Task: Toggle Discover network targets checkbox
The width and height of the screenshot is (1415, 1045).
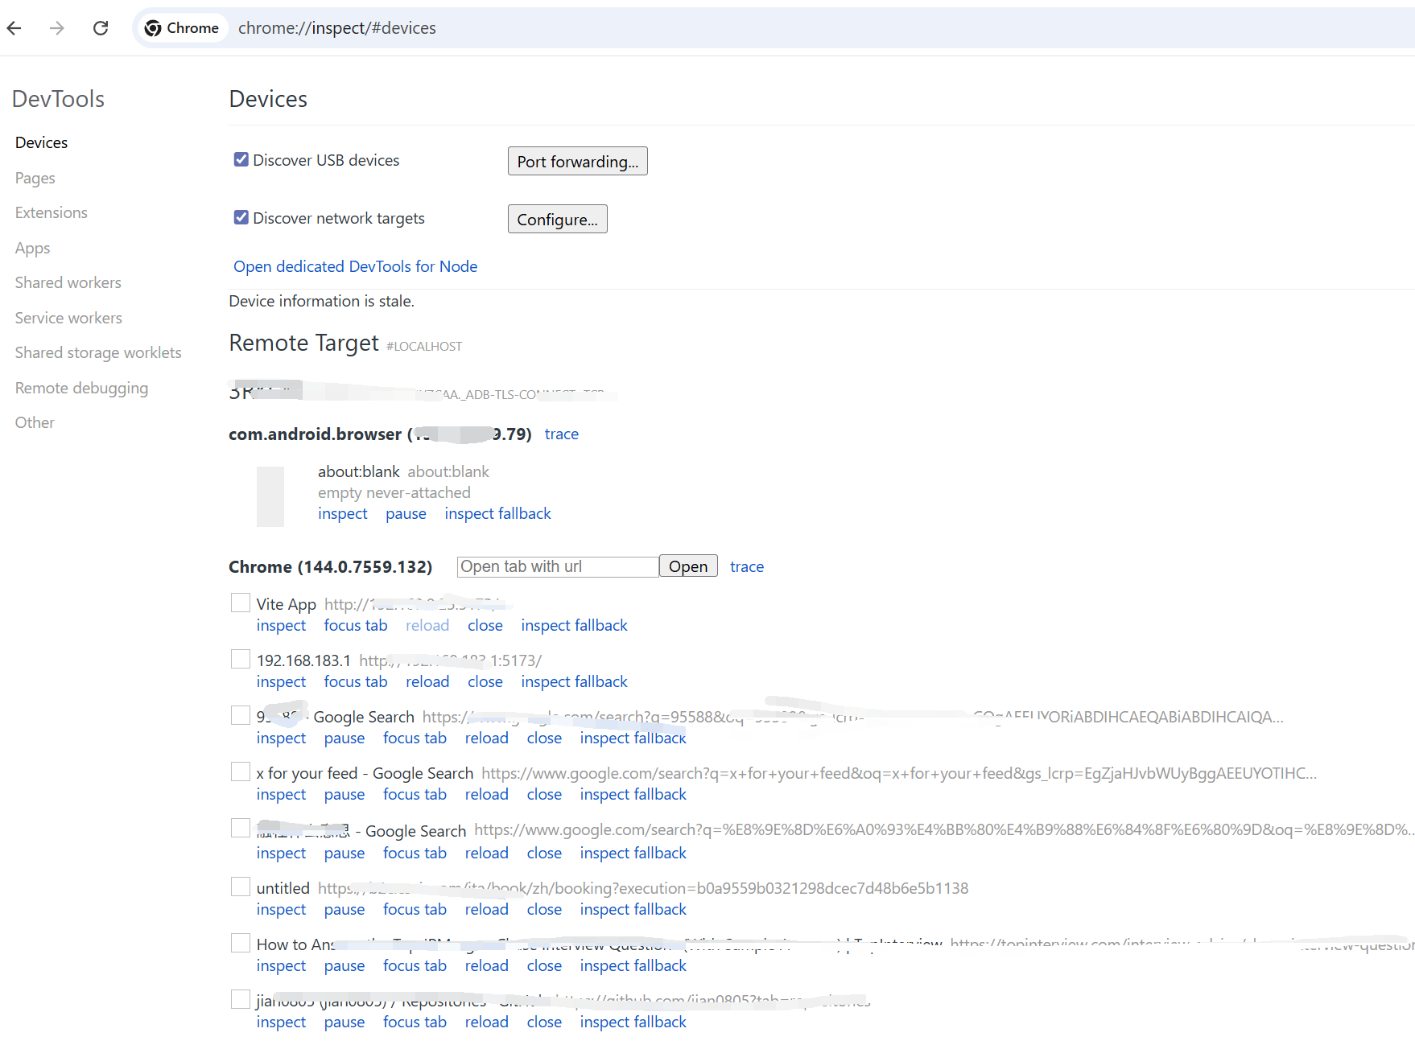Action: point(241,217)
